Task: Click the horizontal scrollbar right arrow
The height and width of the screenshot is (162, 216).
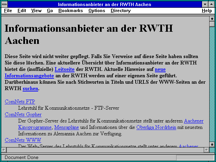Action: point(206,150)
